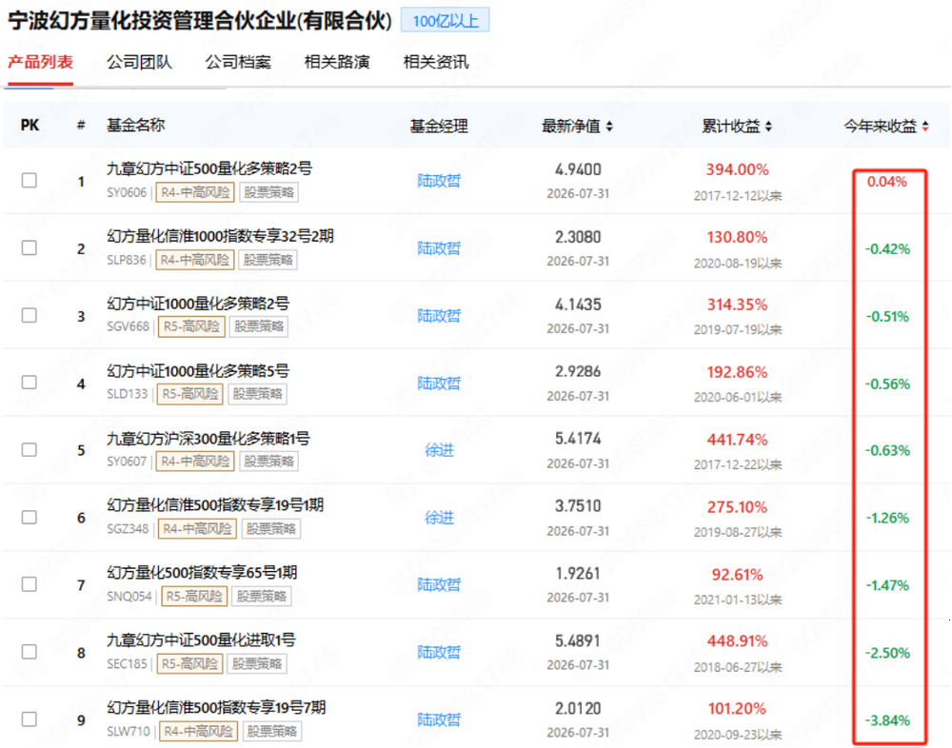Open fund 幻方量化信淮1000指数专享32号2期
Image resolution: width=952 pixels, height=748 pixels.
point(221,236)
